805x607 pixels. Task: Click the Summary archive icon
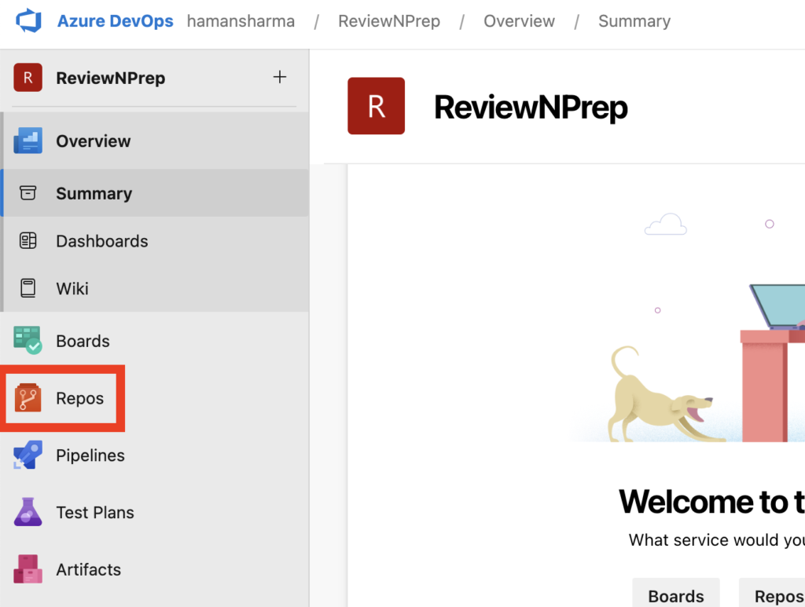[28, 193]
